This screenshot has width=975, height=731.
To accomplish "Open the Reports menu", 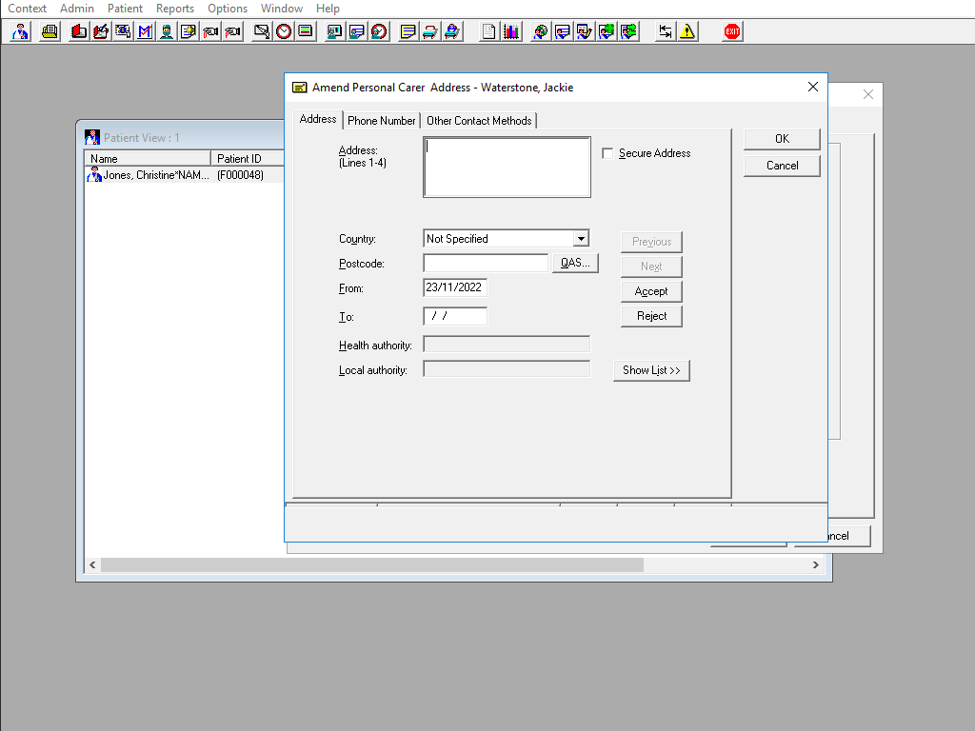I will (175, 9).
